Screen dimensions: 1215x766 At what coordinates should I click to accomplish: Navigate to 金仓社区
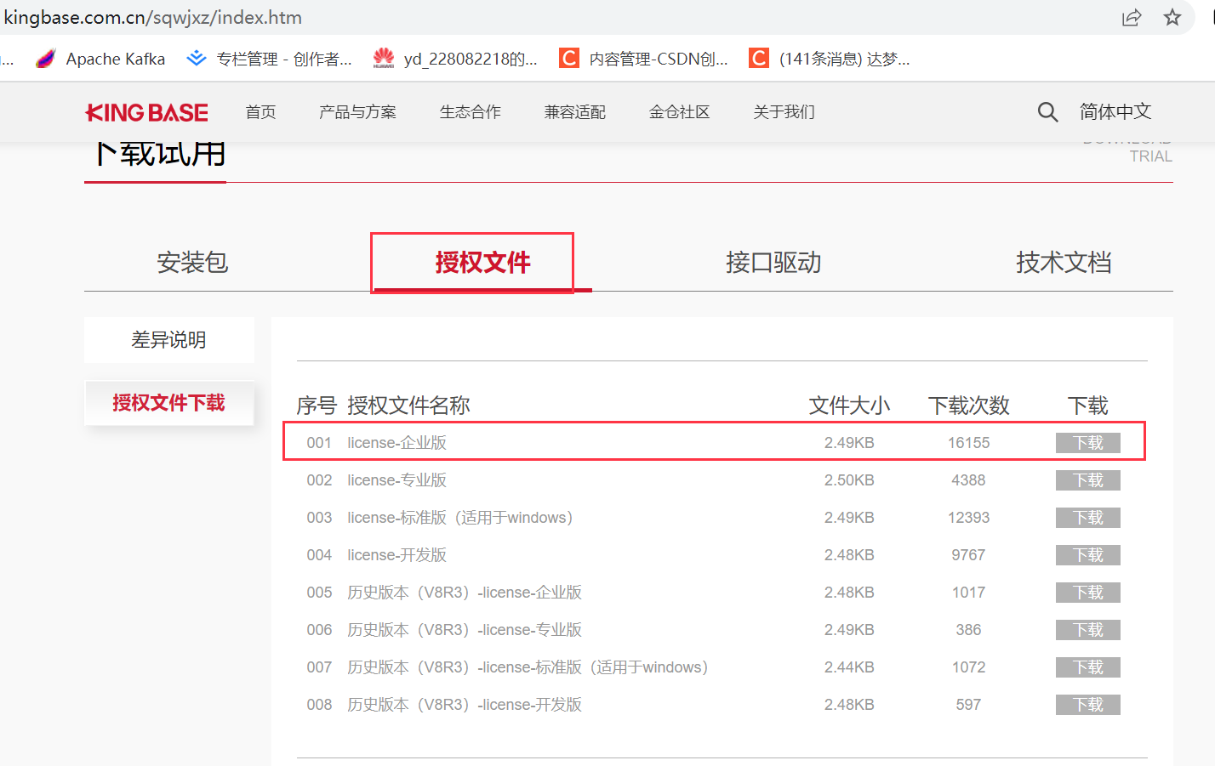pos(678,111)
